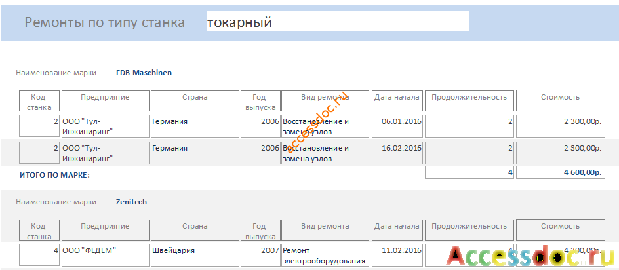Click the year cell '2007'
Viewport: 619px width, 270px height.
tap(260, 255)
